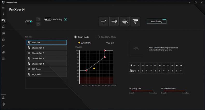Select Chassis Fan 3 in the fan list
Viewport: 205px width, 110px height.
coord(47,58)
